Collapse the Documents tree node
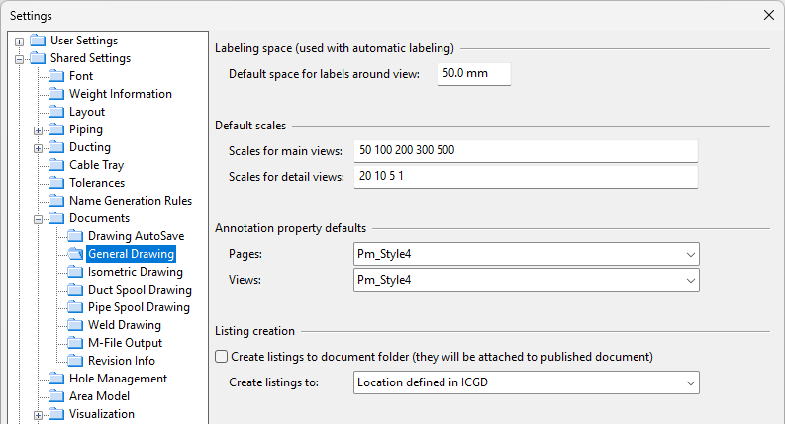Image resolution: width=785 pixels, height=424 pixels. (x=39, y=218)
